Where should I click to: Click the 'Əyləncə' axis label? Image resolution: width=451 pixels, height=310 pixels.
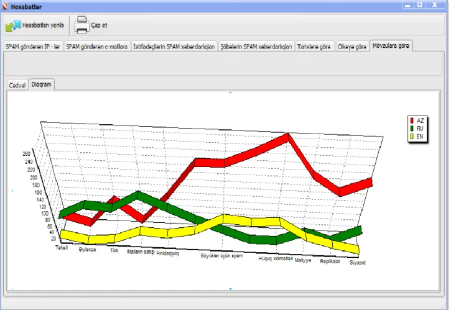point(87,249)
